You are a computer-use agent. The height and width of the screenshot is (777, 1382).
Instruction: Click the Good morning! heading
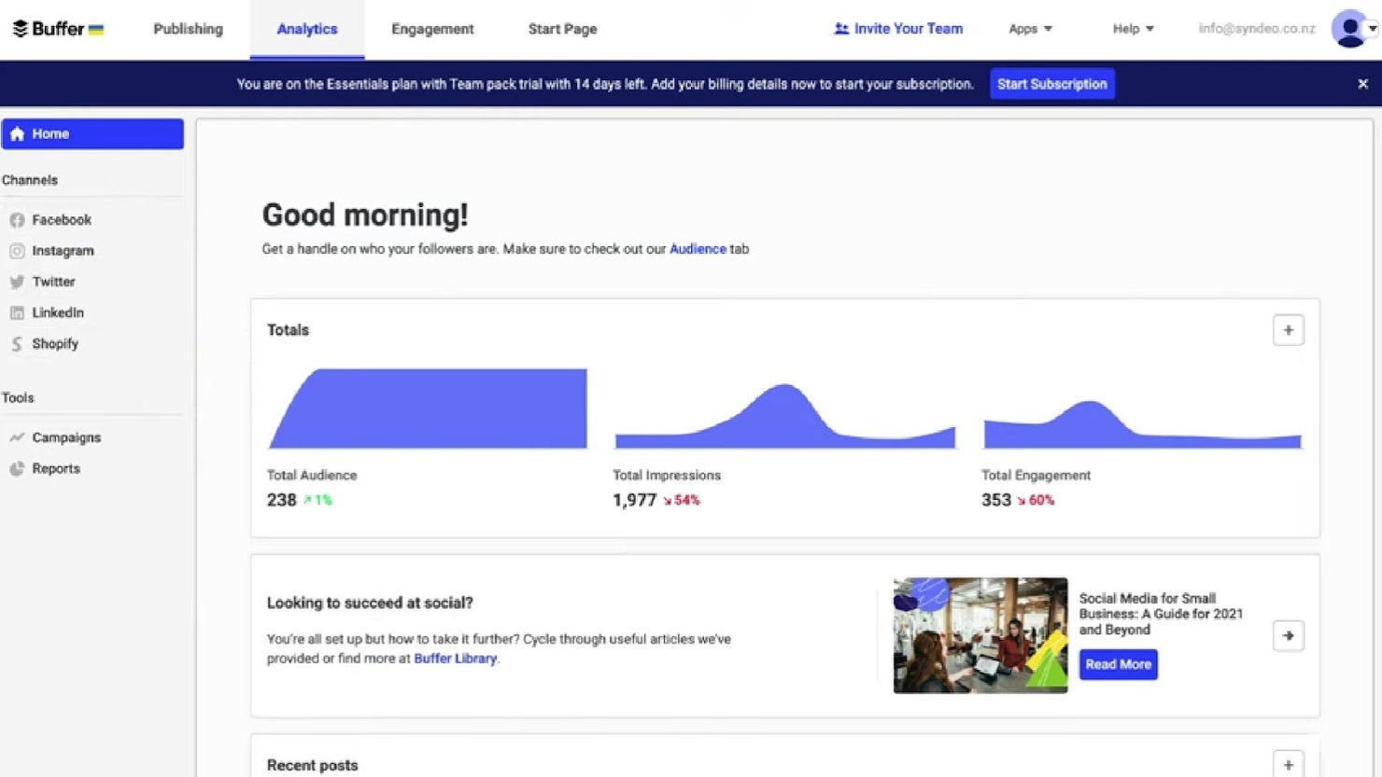click(365, 215)
